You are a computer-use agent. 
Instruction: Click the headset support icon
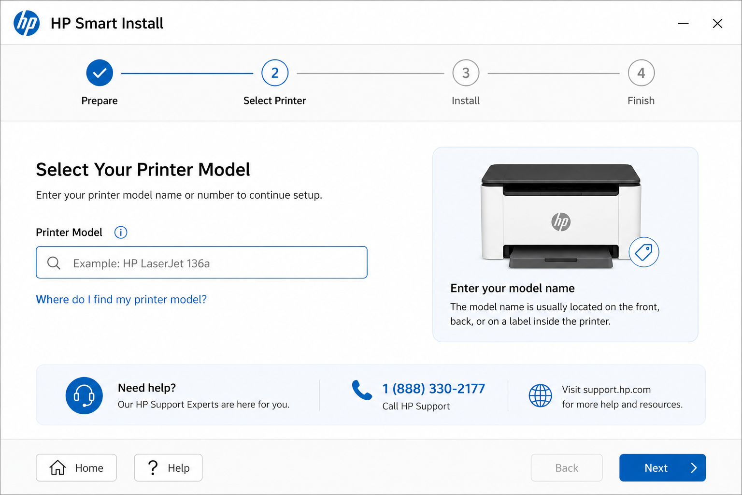point(84,395)
